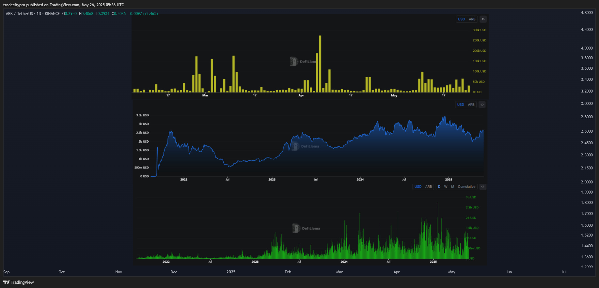Click the Jun label on the time axis
Image resolution: width=599 pixels, height=288 pixels.
pos(509,272)
